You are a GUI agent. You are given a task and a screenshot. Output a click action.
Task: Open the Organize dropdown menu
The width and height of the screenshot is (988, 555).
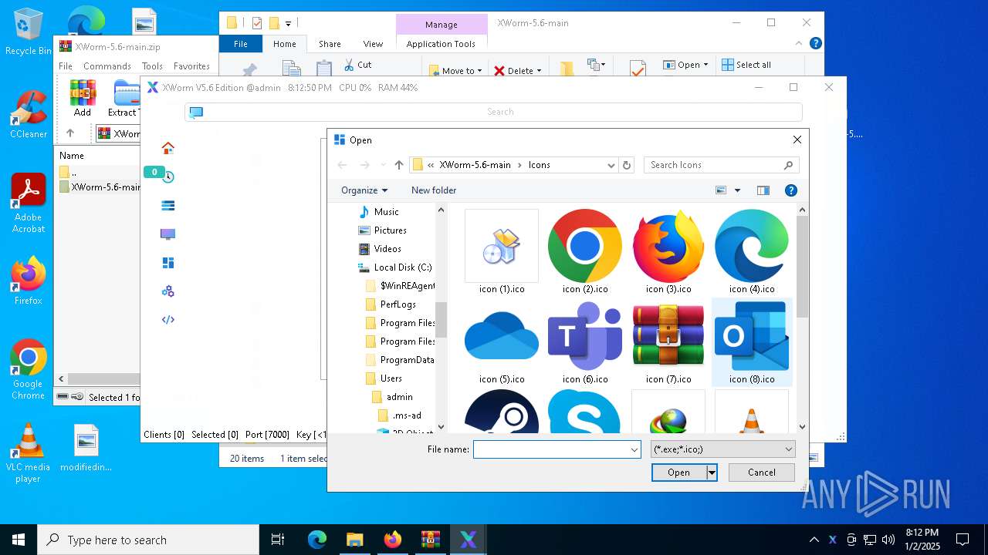(364, 190)
